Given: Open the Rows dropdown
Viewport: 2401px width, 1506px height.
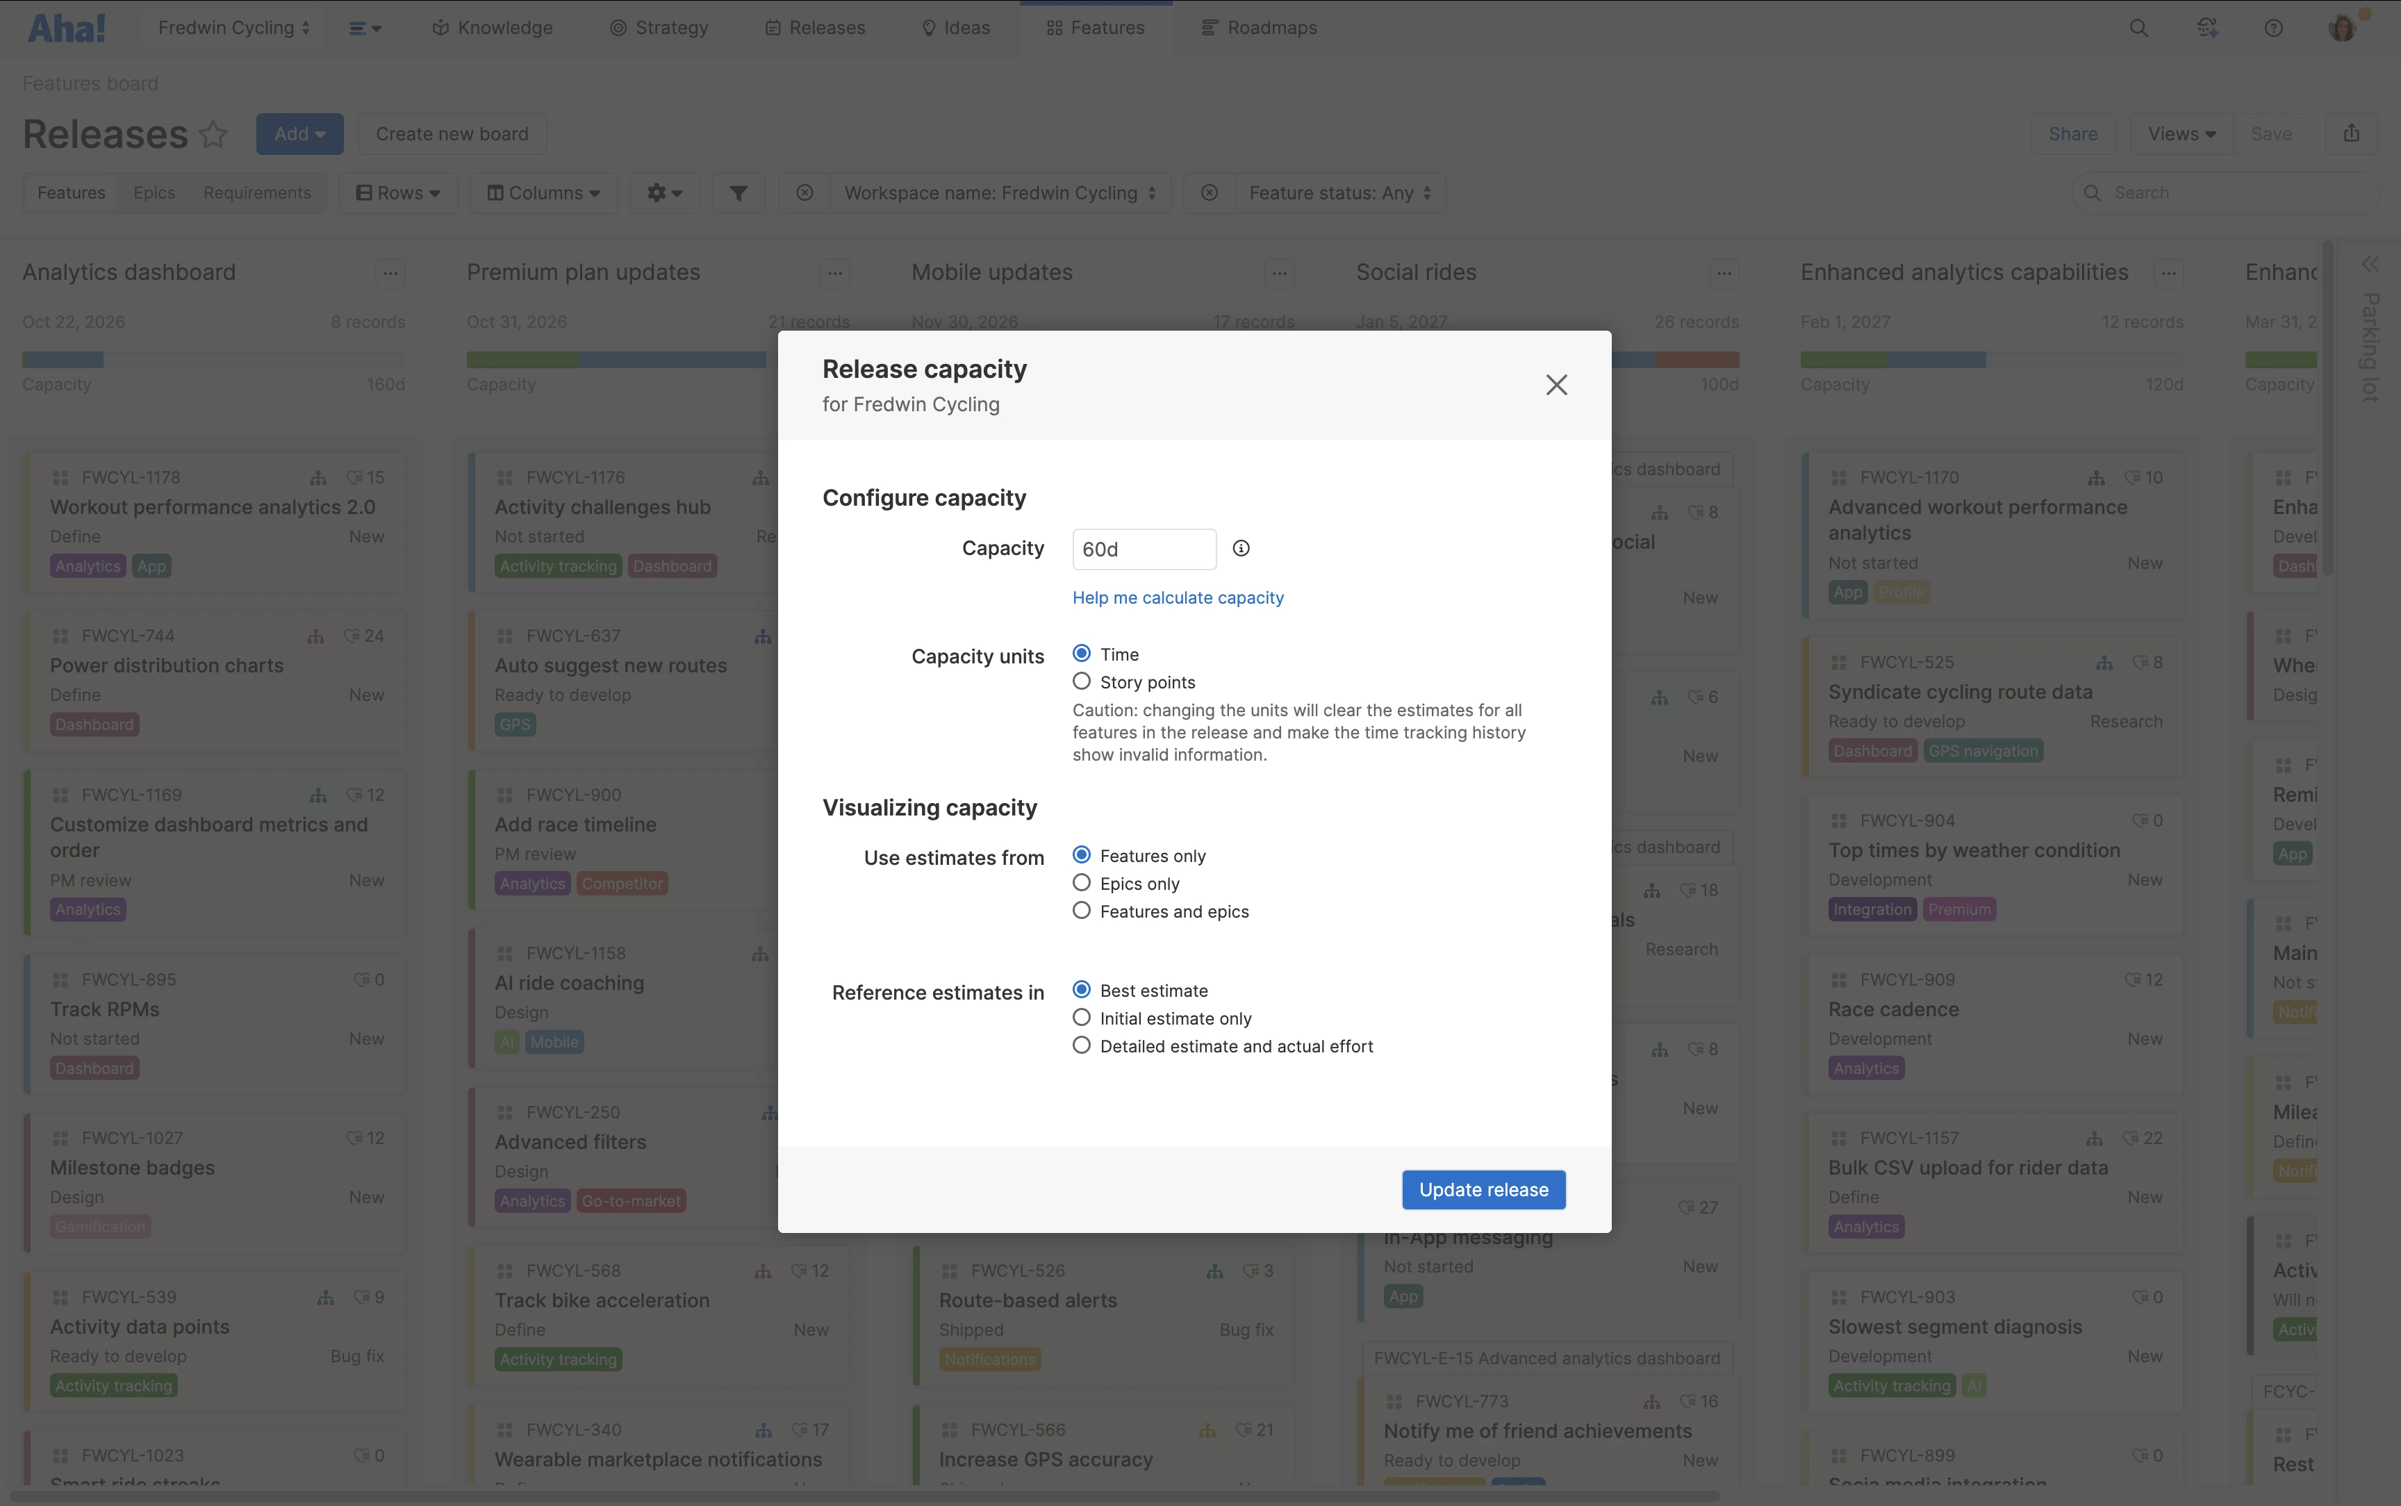Looking at the screenshot, I should pyautogui.click(x=398, y=193).
